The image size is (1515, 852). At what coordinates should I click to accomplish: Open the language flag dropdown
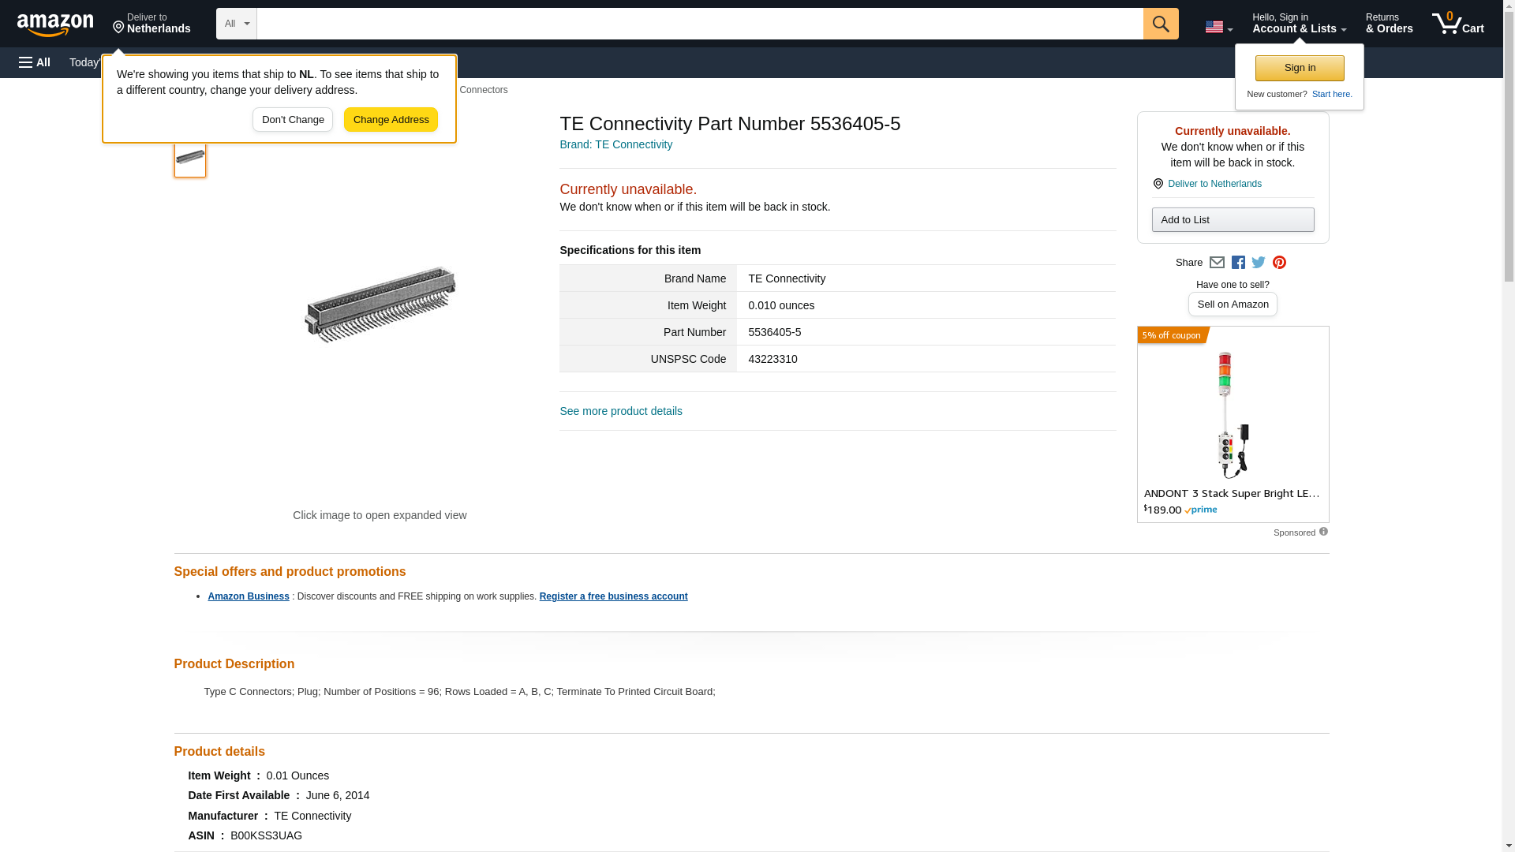(1218, 27)
